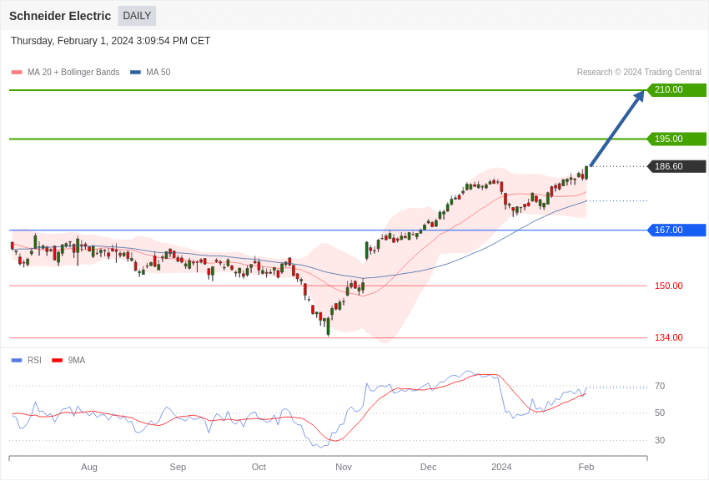Image resolution: width=709 pixels, height=481 pixels.
Task: Click the latest green candlestick near February
Action: 586,172
